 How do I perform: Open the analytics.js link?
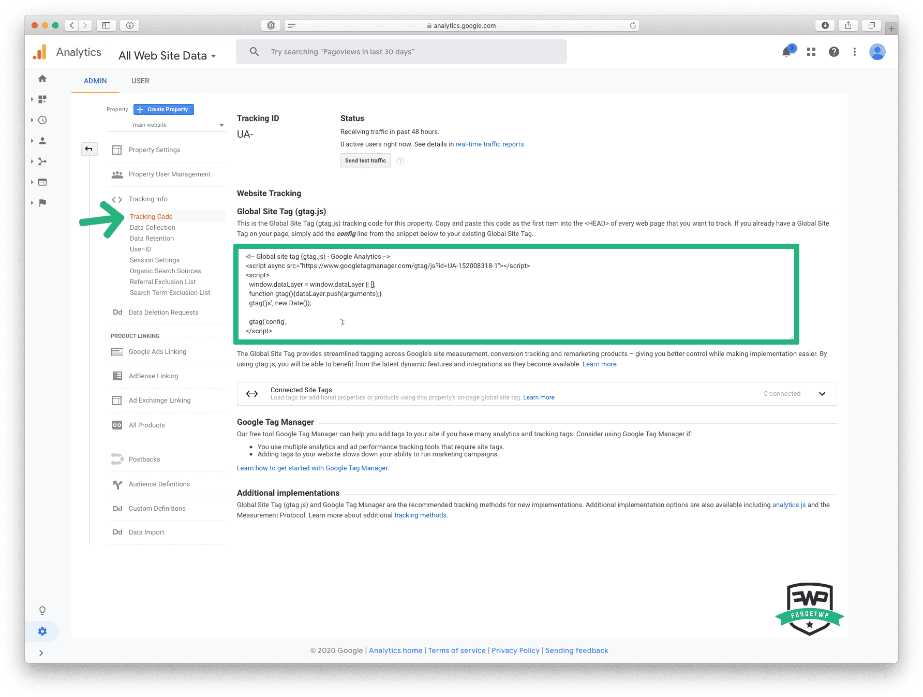coord(789,505)
